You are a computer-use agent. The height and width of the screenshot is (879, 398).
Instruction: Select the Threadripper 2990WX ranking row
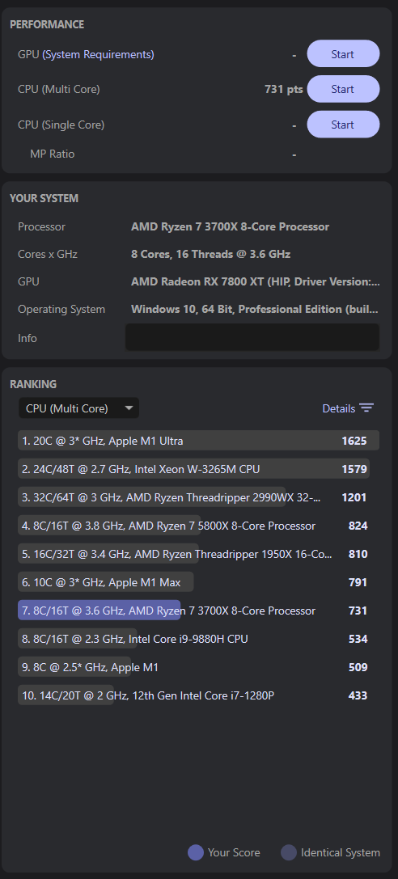[x=198, y=497]
